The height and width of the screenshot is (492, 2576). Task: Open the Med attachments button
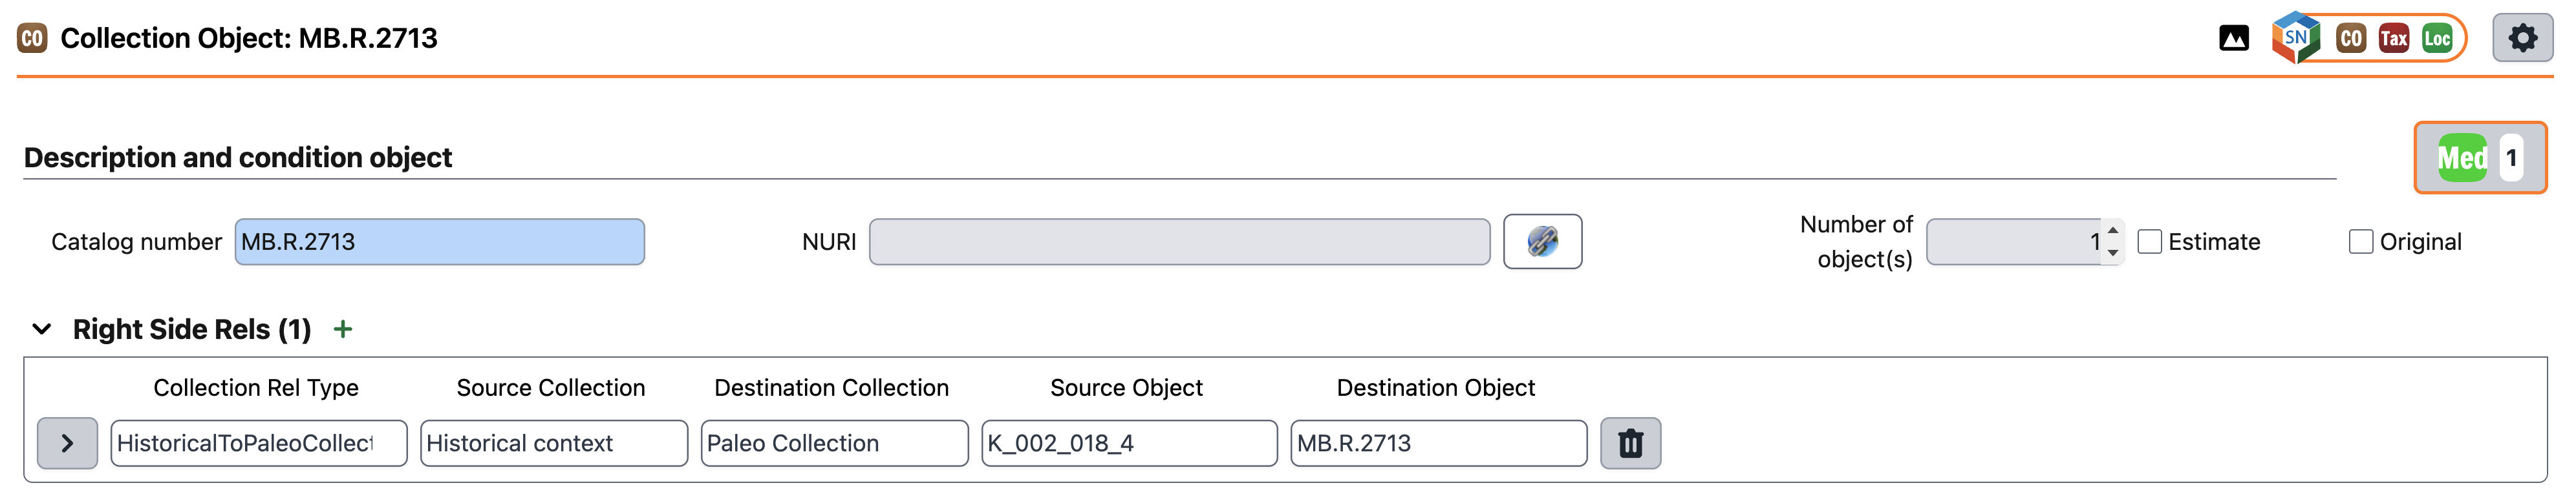(x=2479, y=158)
